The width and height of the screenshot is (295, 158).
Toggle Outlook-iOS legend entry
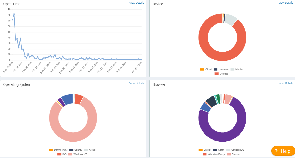235,150
